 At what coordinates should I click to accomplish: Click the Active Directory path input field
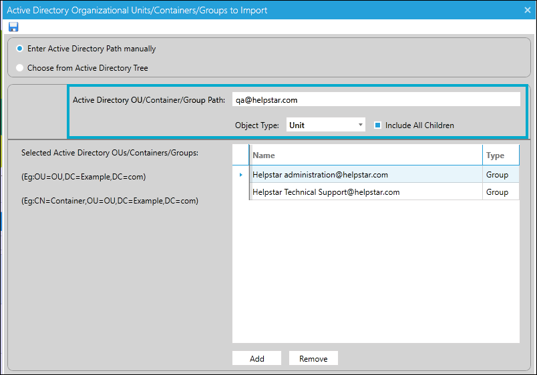click(375, 99)
